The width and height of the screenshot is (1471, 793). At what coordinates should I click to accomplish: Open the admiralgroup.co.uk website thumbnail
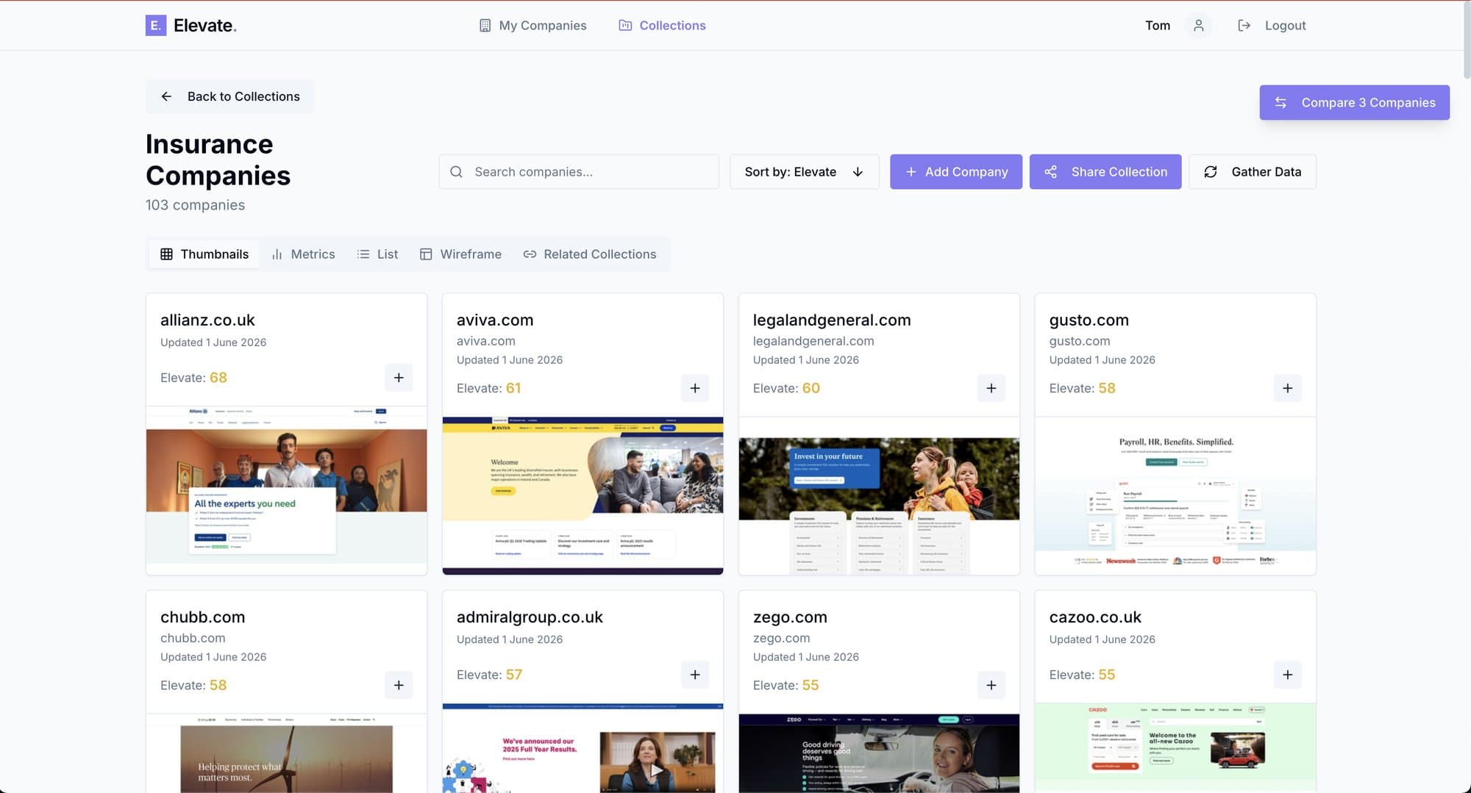pos(583,748)
